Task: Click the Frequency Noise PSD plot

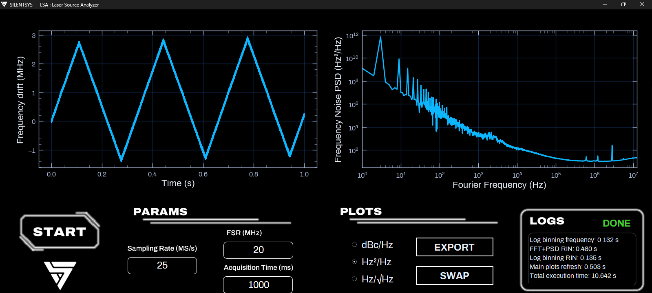Action: pos(499,99)
